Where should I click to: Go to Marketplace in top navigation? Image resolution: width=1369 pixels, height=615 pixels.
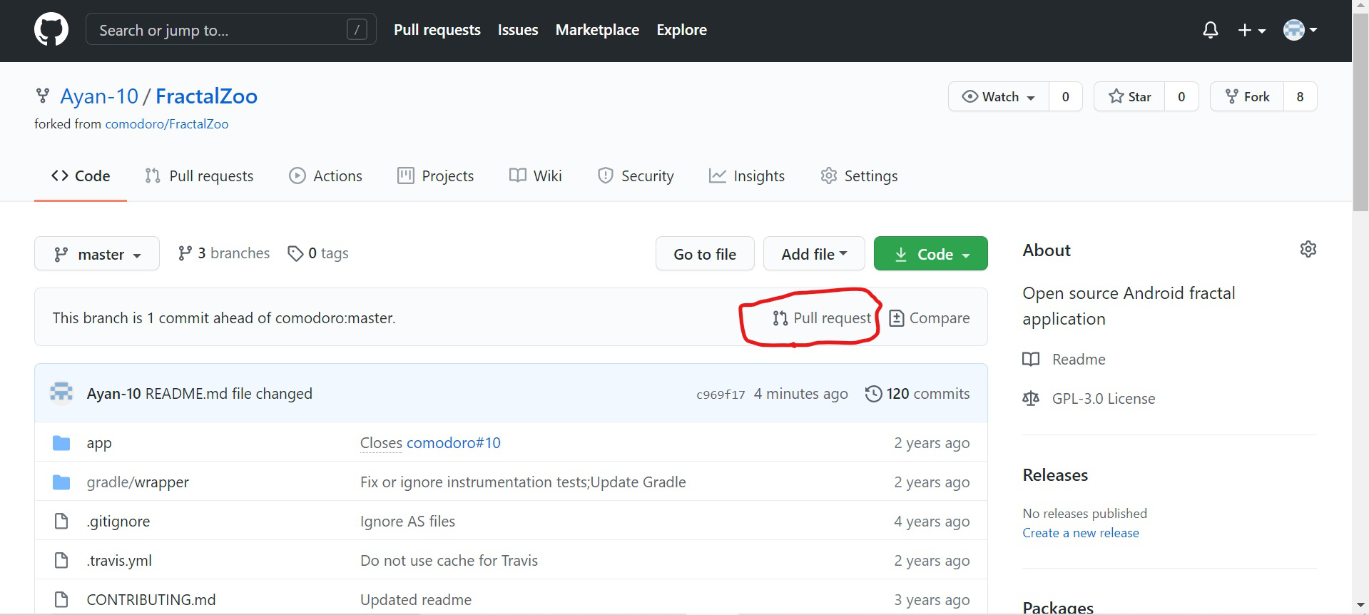tap(597, 30)
